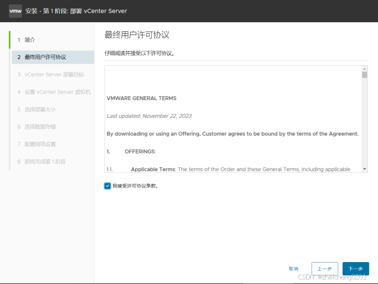378x284 pixels.
Task: Click the license scrollbar up arrow
Action: pyautogui.click(x=364, y=69)
